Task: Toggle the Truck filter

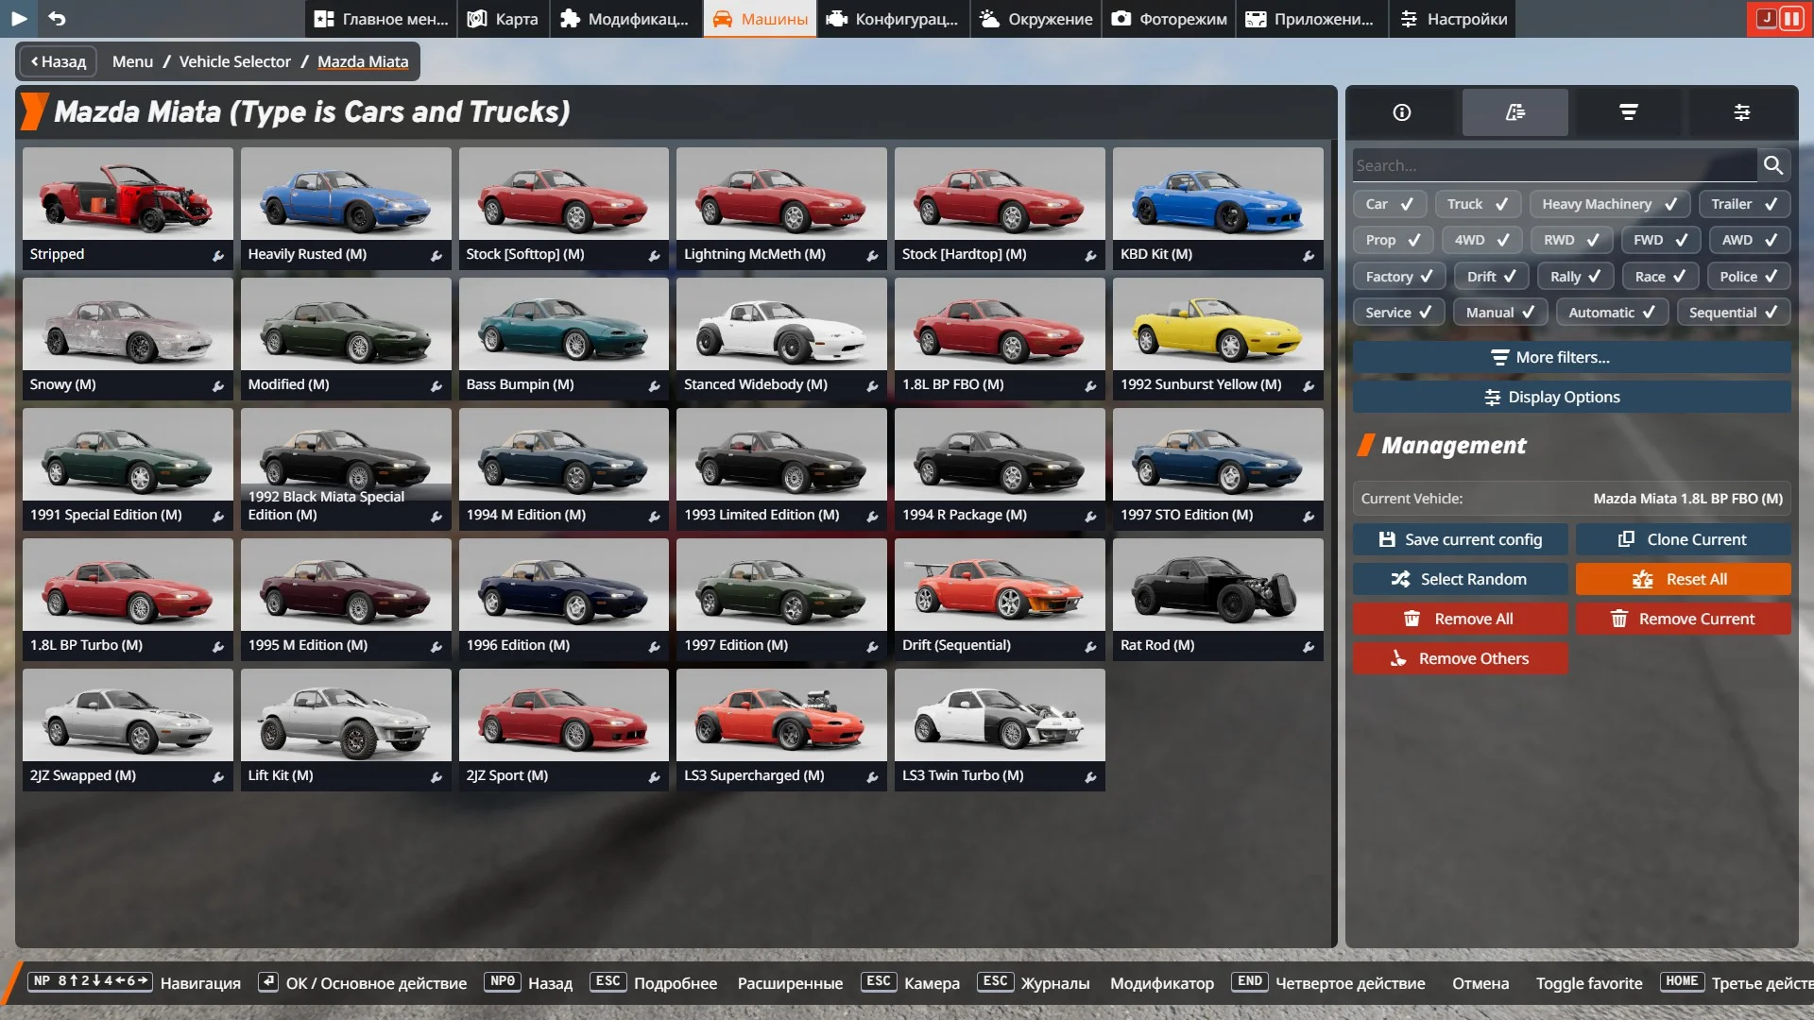Action: tap(1478, 204)
